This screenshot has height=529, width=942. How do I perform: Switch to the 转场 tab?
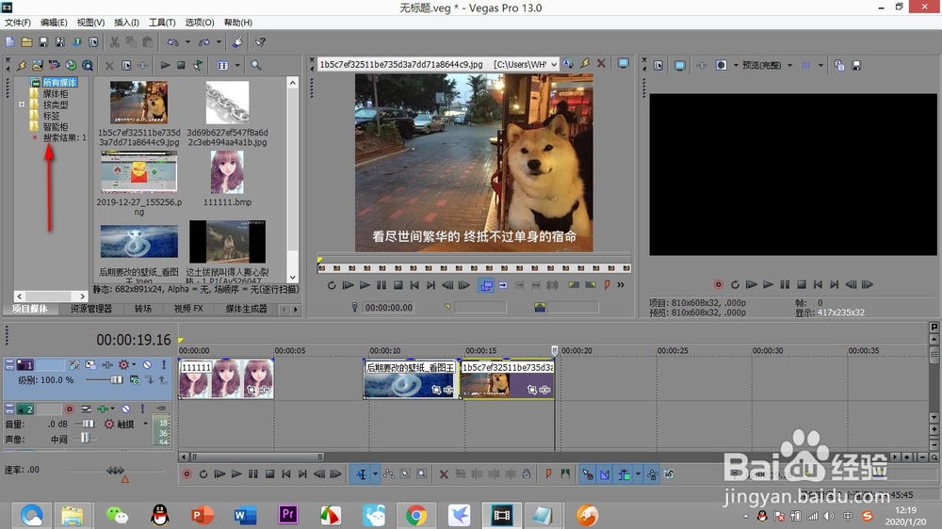tap(142, 309)
